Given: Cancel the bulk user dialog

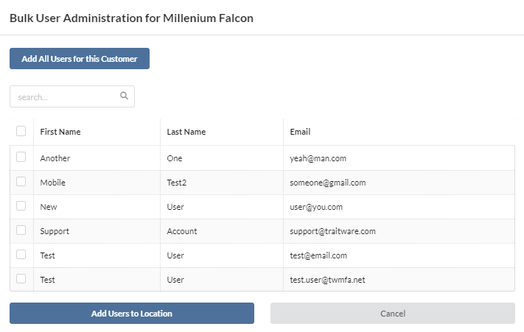Looking at the screenshot, I should [x=393, y=314].
